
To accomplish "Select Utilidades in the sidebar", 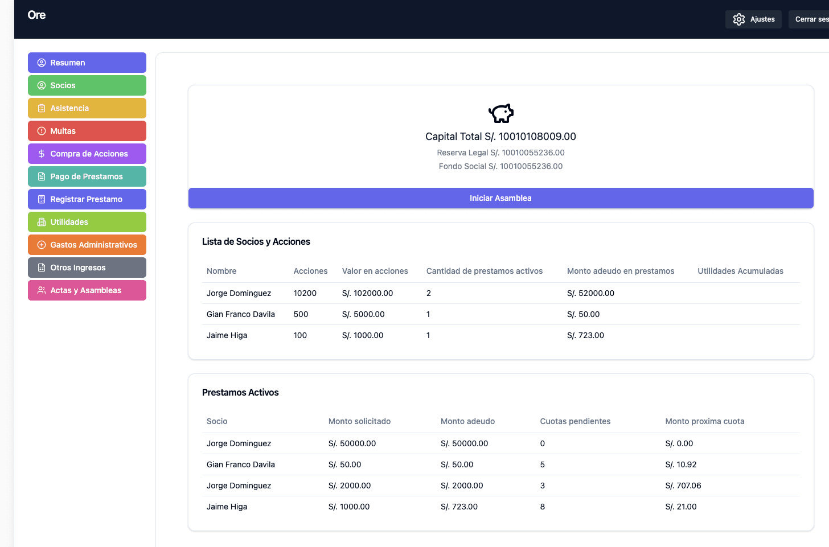I will click(x=87, y=222).
